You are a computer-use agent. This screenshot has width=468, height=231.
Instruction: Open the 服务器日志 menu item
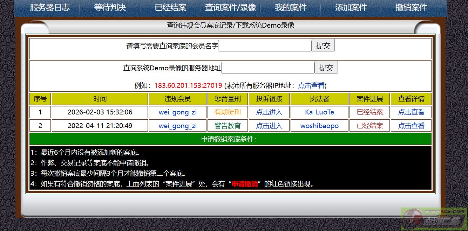[50, 8]
